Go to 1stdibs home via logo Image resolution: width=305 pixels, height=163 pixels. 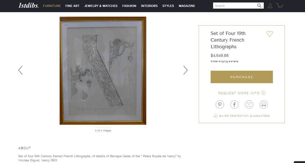29,6
